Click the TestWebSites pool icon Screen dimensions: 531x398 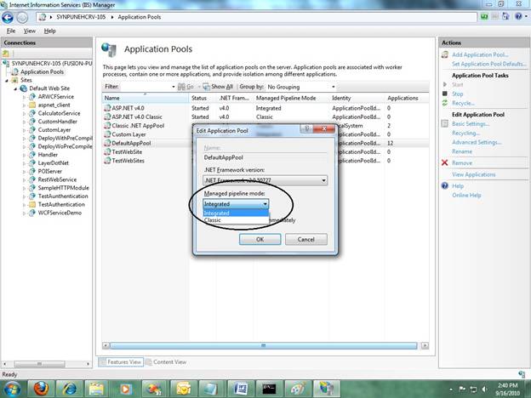107,161
